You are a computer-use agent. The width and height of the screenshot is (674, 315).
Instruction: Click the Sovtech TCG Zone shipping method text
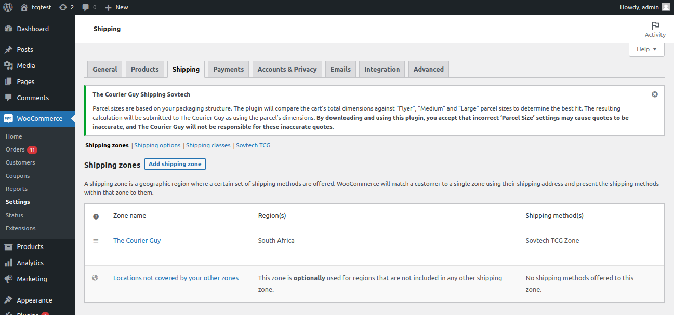[552, 241]
